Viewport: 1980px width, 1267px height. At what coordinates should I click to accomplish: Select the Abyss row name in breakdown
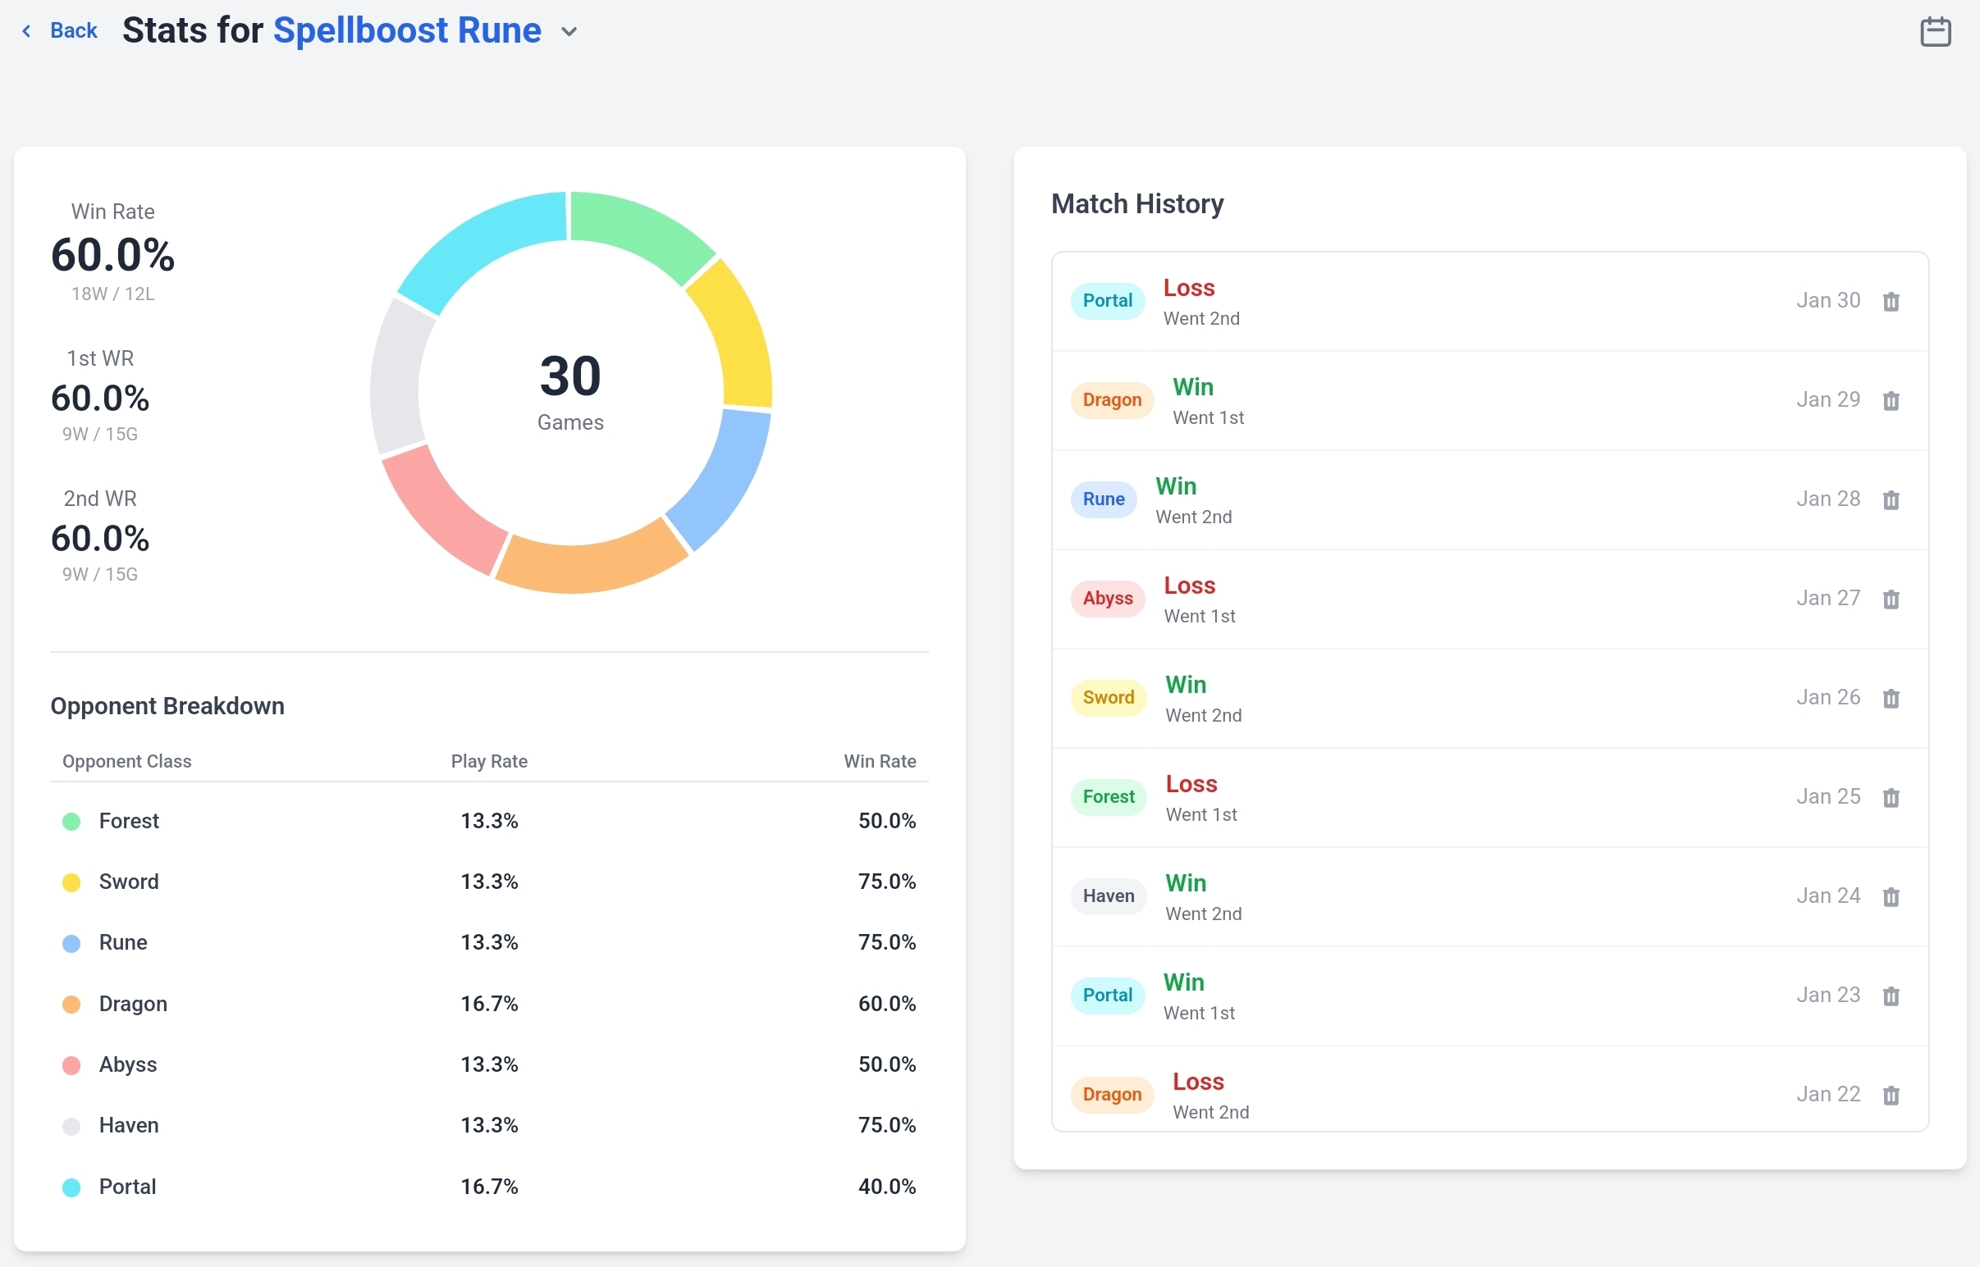click(128, 1064)
